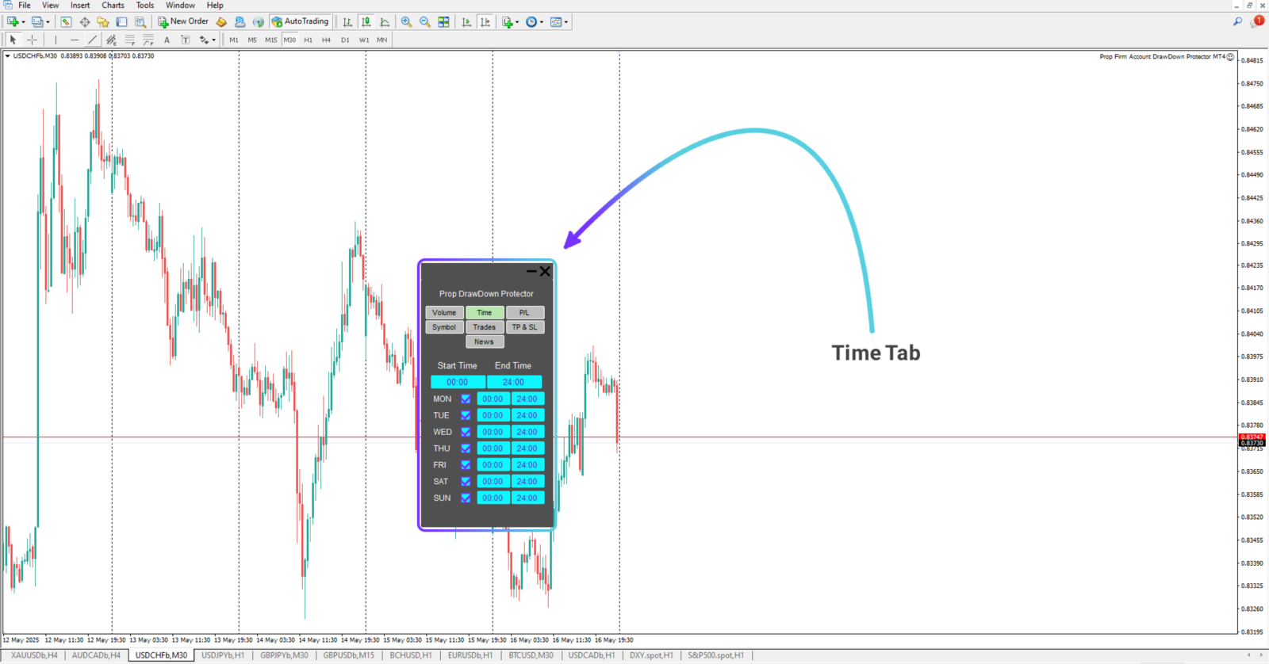Viewport: 1269px width, 664px height.
Task: Toggle the AutoTrading button
Action: coord(300,22)
